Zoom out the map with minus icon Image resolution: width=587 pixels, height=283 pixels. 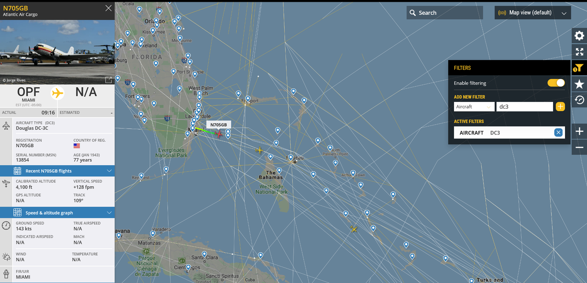[x=579, y=147]
